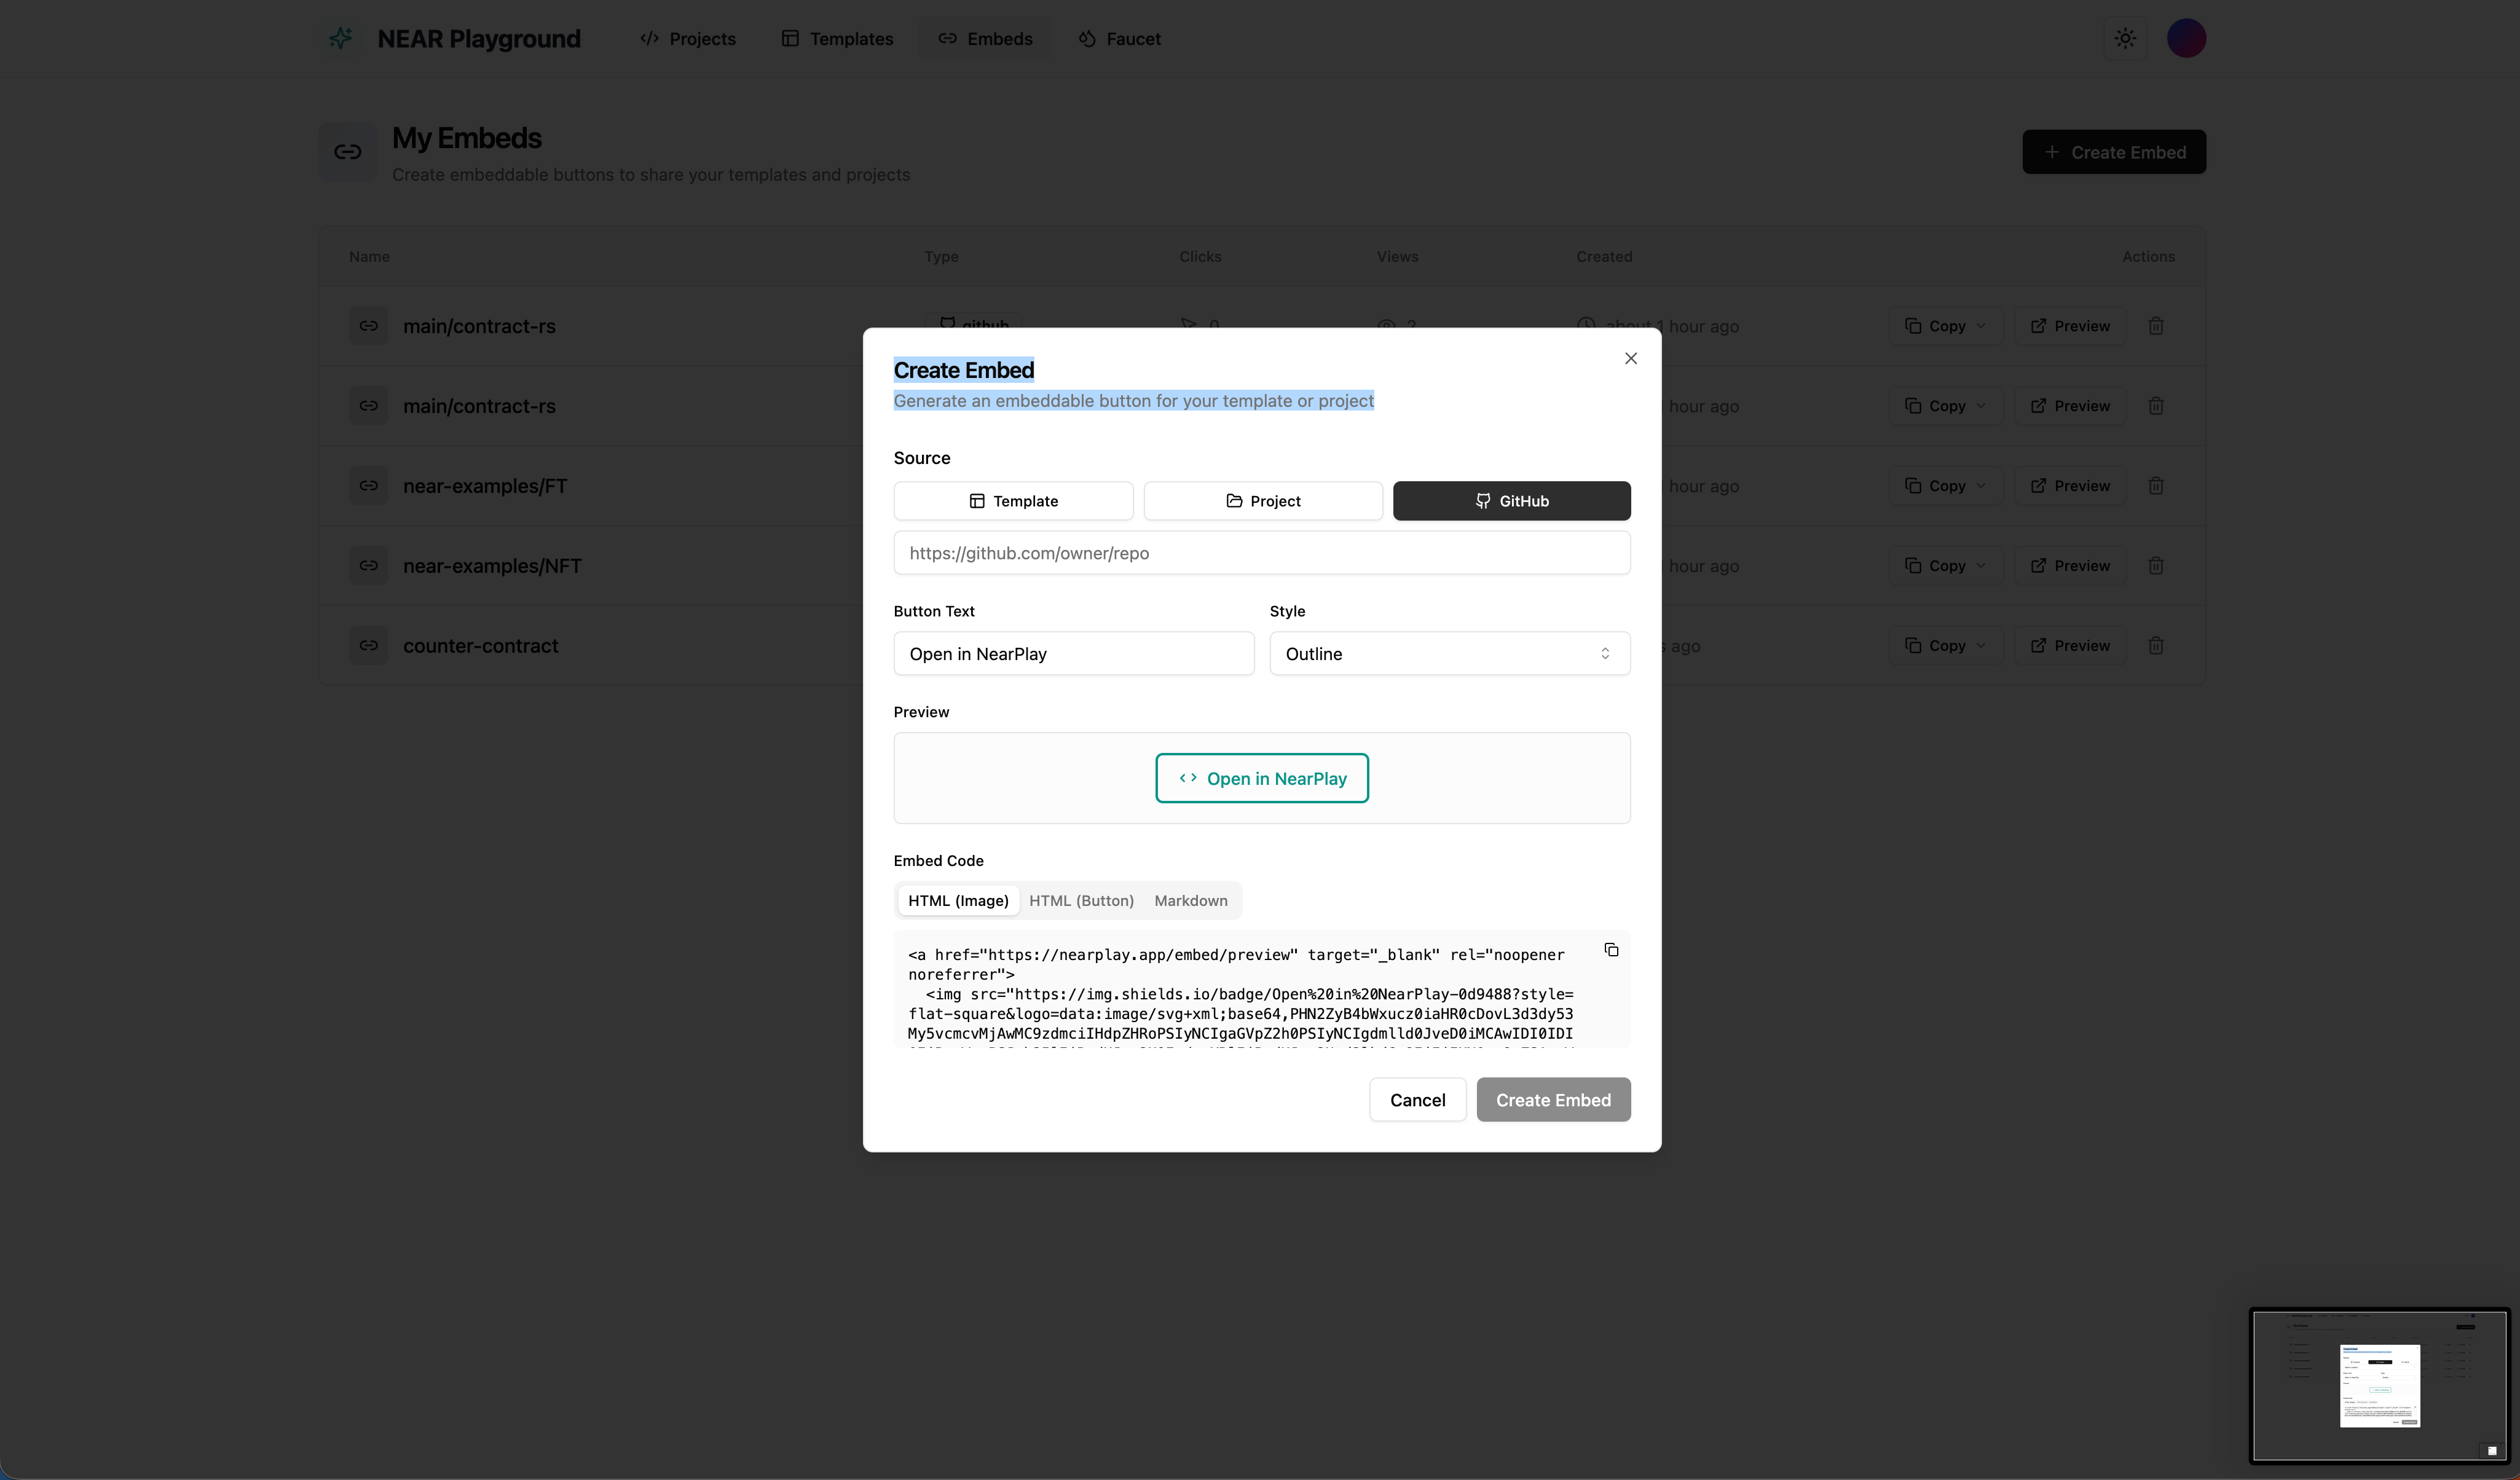Open the user avatar menu
2520x1480 pixels.
[2186, 38]
